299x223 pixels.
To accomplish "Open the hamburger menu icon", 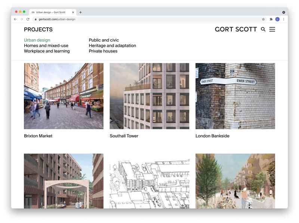I will (272, 29).
